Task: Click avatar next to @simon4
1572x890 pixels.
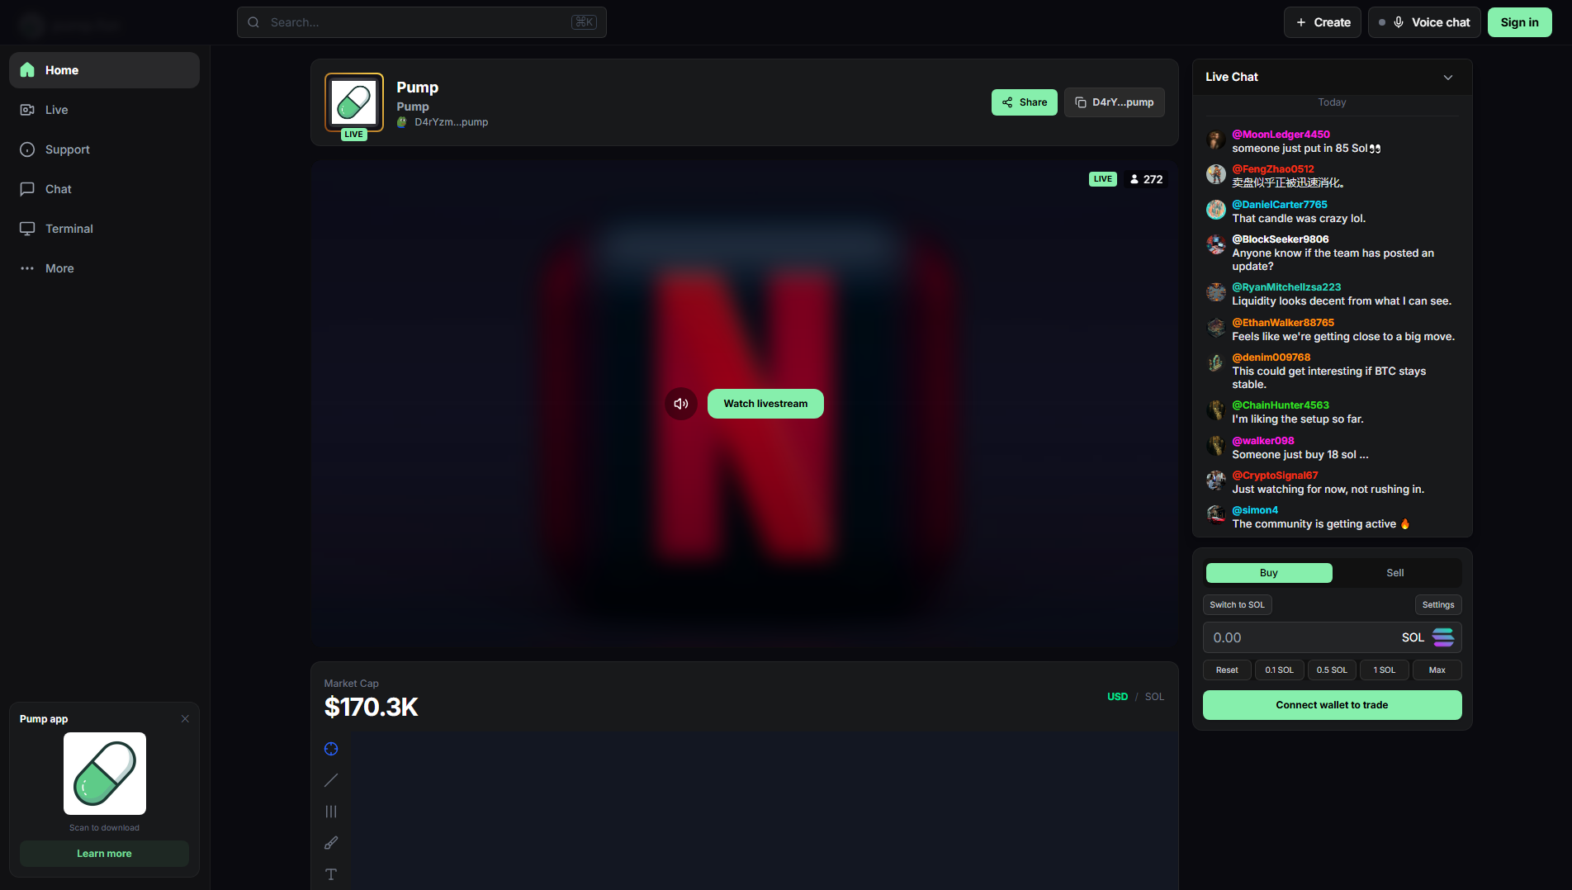Action: coord(1215,515)
